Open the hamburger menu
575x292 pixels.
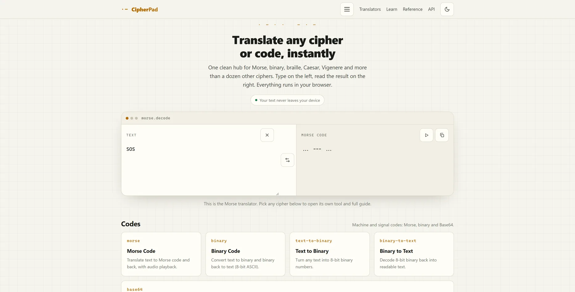[347, 9]
